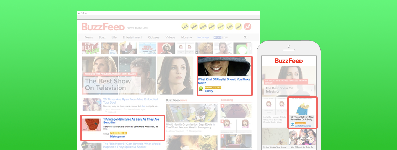The width and height of the screenshot is (397, 150).
Task: Click the Get Our App link
Action: 203,37
